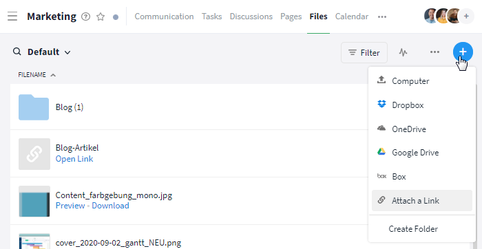Click the Blog (1) folder name
Image resolution: width=482 pixels, height=249 pixels.
point(70,107)
